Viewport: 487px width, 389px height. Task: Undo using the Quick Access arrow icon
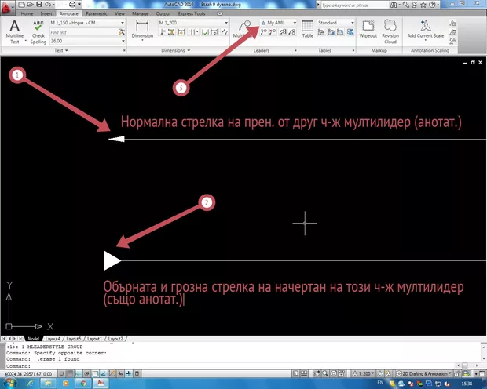coord(47,5)
